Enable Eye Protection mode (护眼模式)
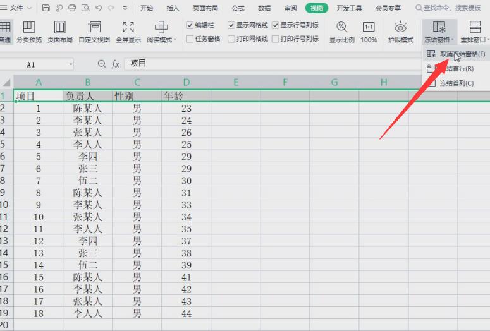 pos(400,32)
